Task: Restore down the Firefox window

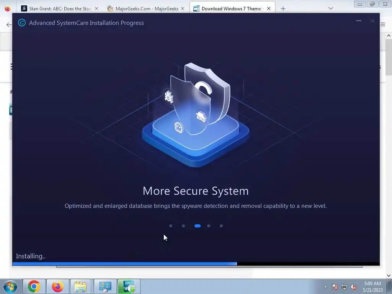Action: (372, 4)
